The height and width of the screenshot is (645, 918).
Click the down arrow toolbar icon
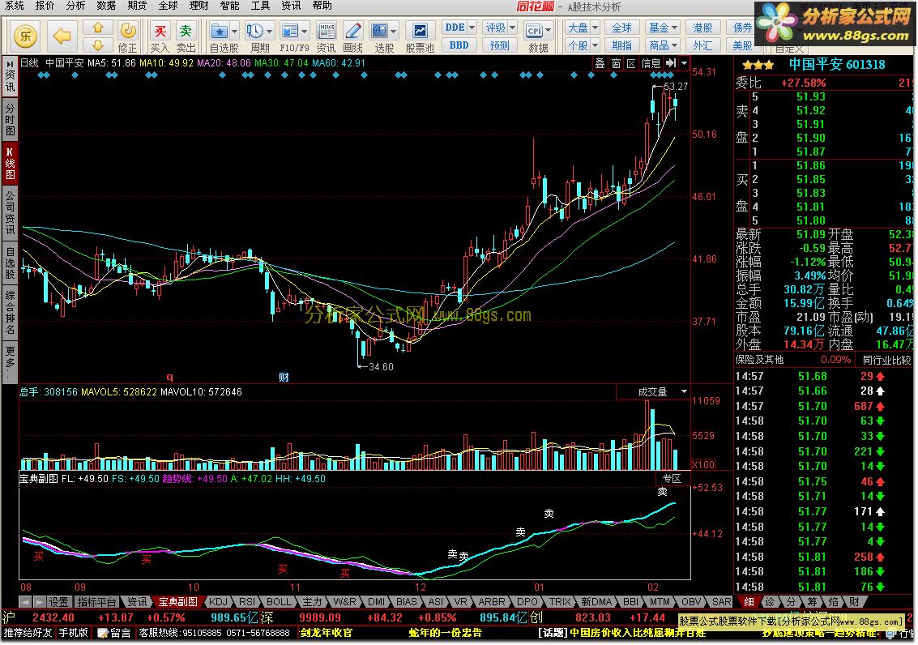(x=98, y=45)
